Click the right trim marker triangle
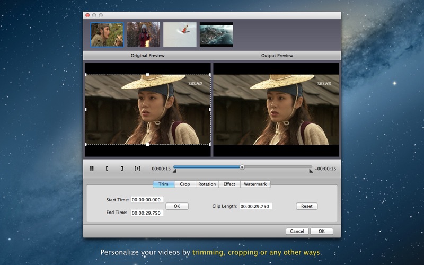 [311, 171]
